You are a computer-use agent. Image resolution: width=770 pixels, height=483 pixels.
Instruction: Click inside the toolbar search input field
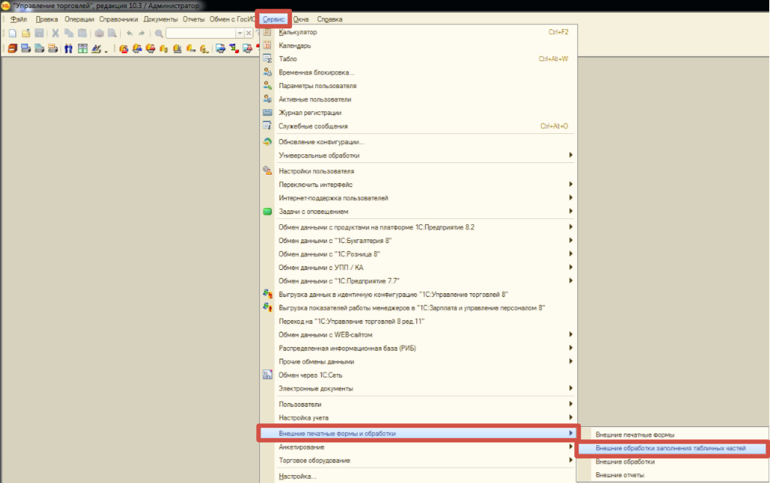coord(201,33)
